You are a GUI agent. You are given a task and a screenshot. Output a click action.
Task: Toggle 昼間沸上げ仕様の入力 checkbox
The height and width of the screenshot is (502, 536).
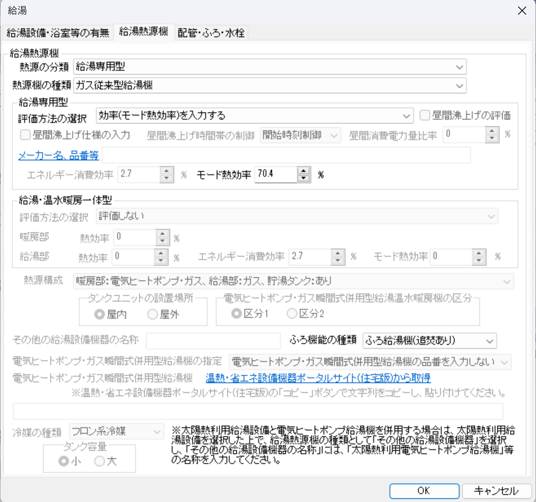pos(25,135)
